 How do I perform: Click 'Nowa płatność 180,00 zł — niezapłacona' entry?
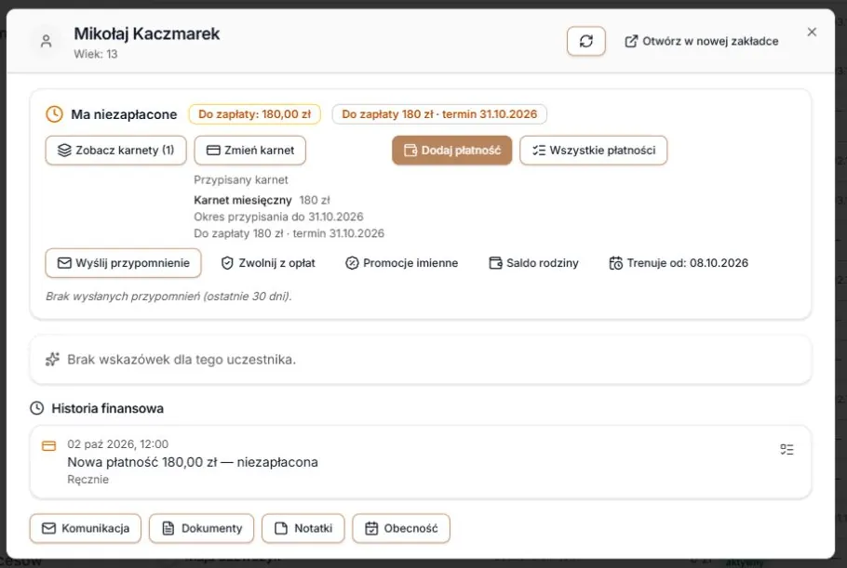193,462
